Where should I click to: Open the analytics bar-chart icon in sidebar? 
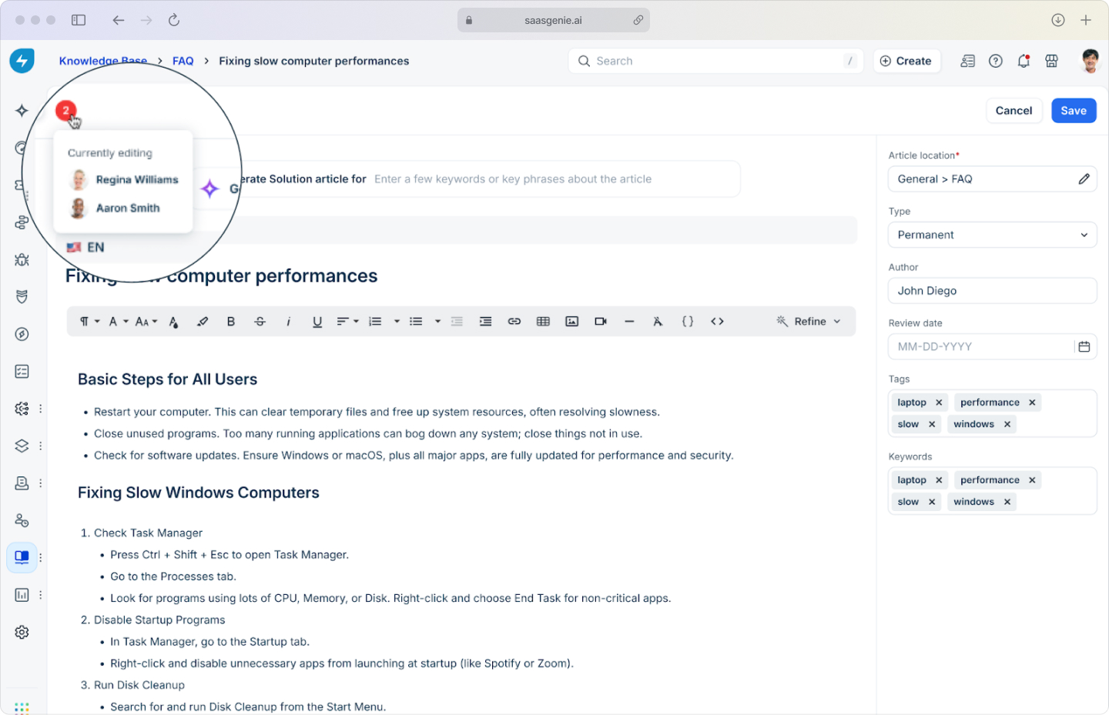[x=22, y=594]
